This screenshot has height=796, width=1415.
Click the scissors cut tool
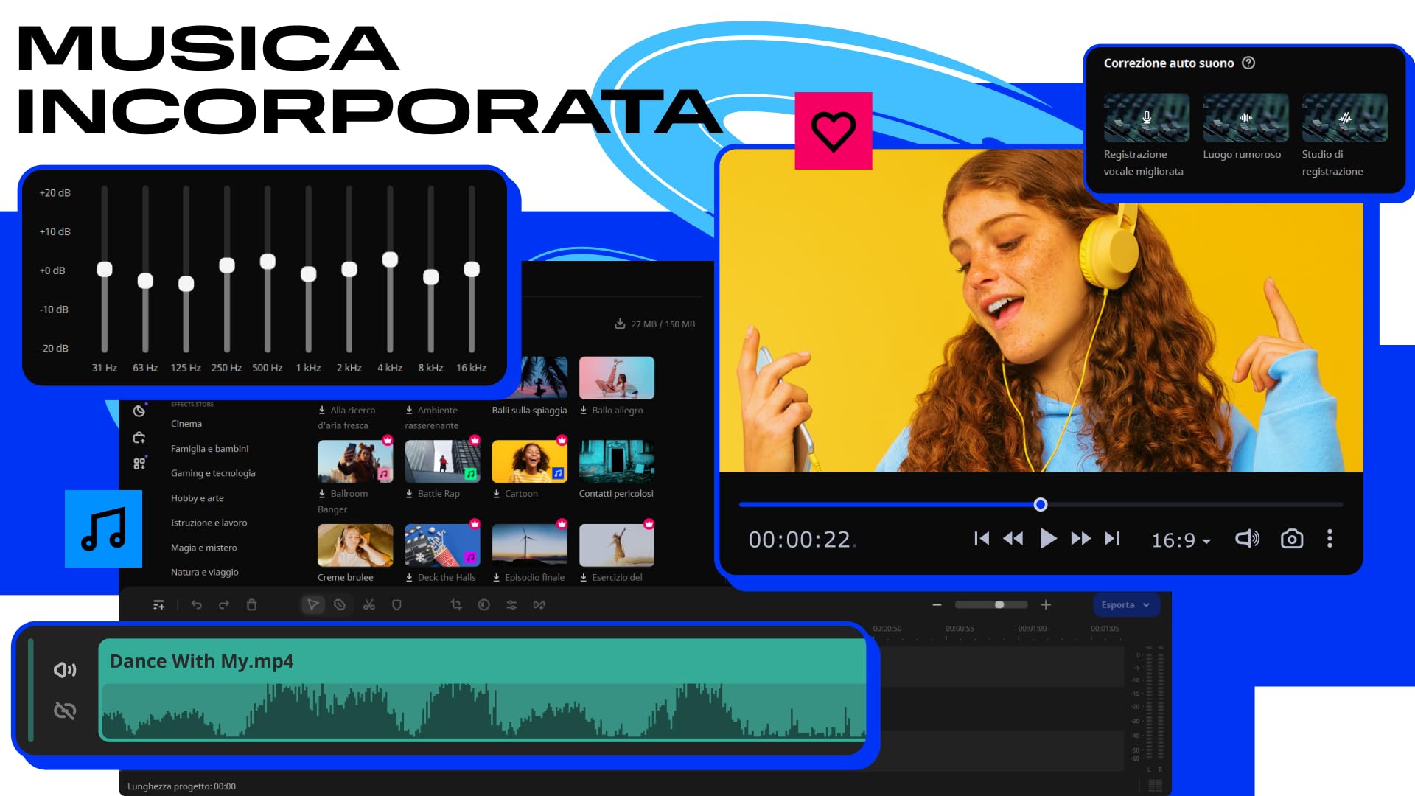[x=369, y=605]
